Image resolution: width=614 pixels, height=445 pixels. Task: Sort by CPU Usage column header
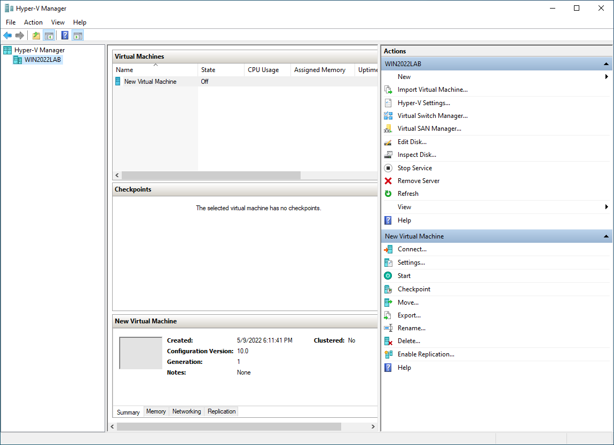coord(267,70)
